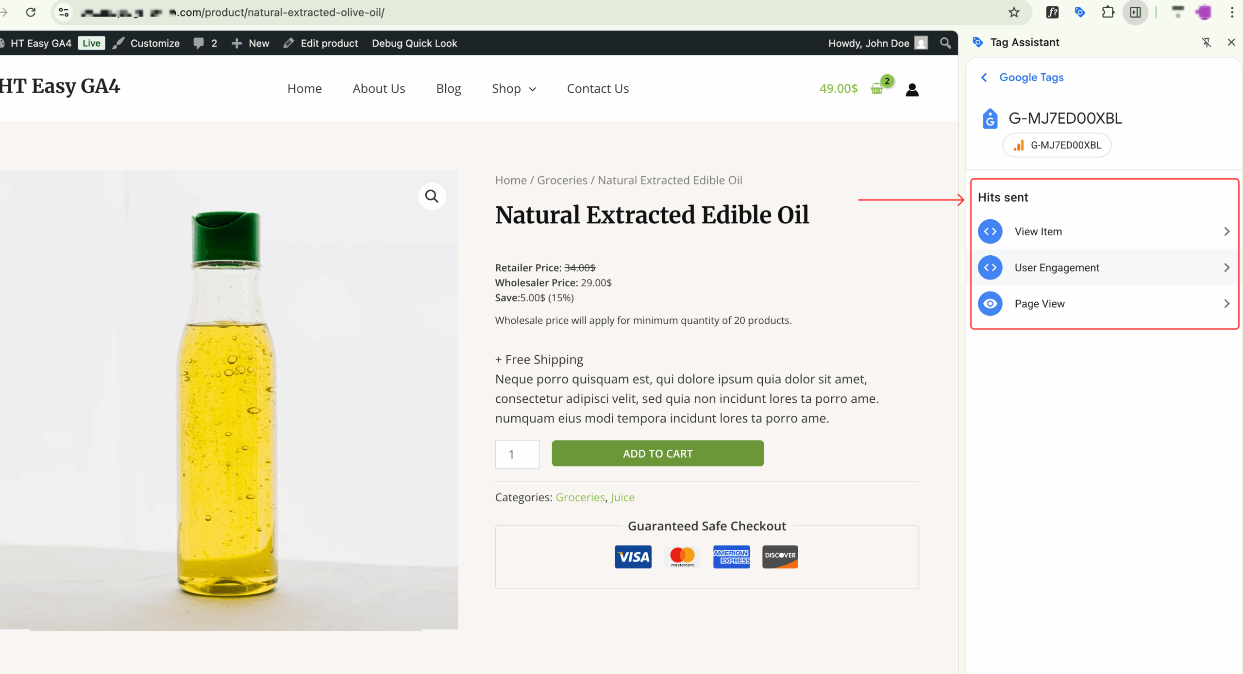
Task: Reload the page with the refresh icon
Action: (31, 13)
